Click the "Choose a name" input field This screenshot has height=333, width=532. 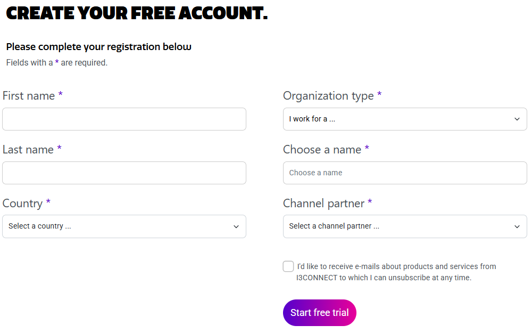click(405, 173)
